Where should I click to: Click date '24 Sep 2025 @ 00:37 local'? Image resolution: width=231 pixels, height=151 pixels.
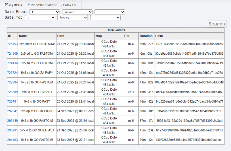[75, 111]
